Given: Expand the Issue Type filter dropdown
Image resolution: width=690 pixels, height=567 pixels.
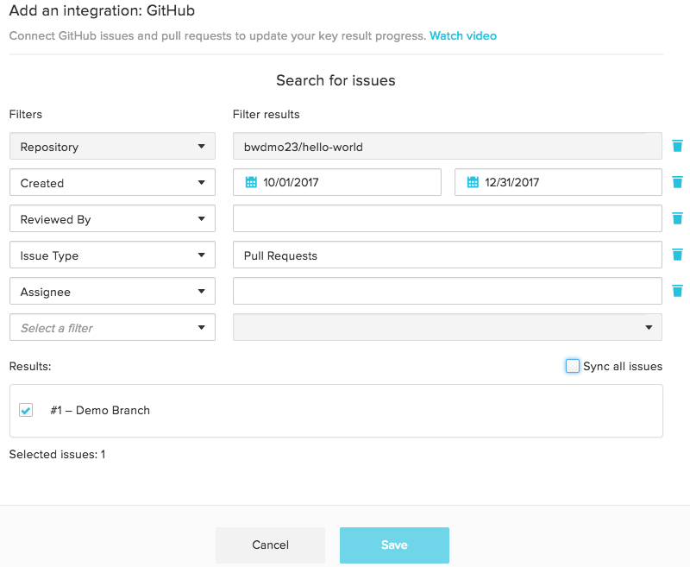Looking at the screenshot, I should 112,255.
